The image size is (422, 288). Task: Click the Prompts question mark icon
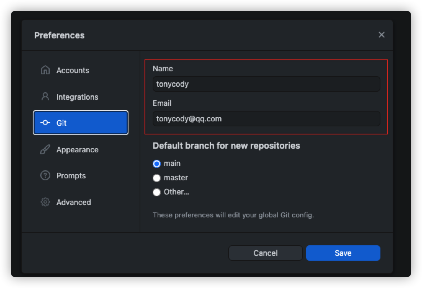45,176
